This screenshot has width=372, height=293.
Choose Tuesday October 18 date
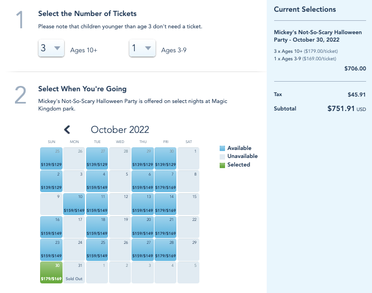pyautogui.click(x=97, y=226)
